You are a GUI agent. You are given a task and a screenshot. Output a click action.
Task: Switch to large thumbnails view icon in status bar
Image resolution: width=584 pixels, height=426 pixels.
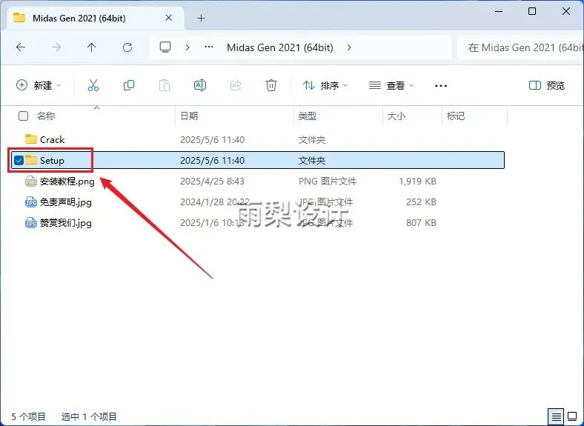click(x=572, y=416)
